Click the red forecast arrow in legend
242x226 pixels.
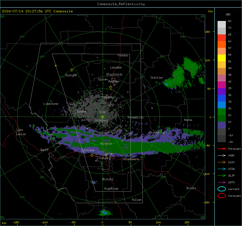pos(222,149)
